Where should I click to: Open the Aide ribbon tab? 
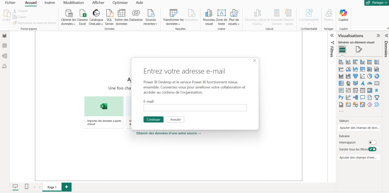tap(139, 3)
